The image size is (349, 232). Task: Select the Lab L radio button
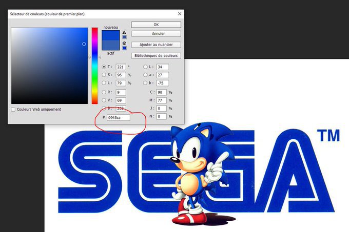click(x=145, y=67)
